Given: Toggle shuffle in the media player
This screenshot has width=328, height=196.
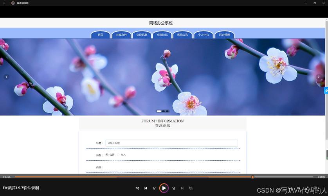Looking at the screenshot, I should [137, 188].
